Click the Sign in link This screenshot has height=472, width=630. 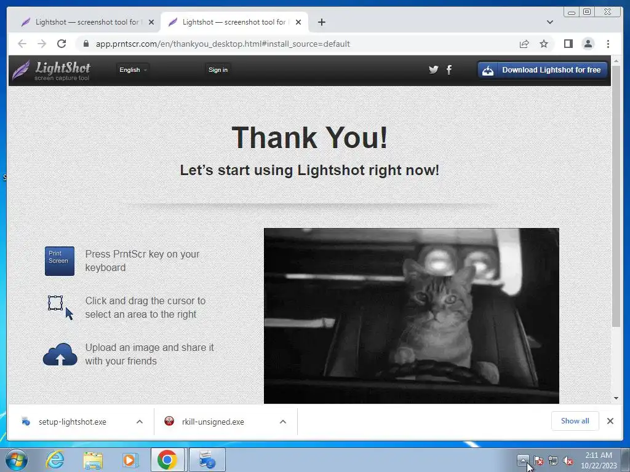click(x=218, y=70)
